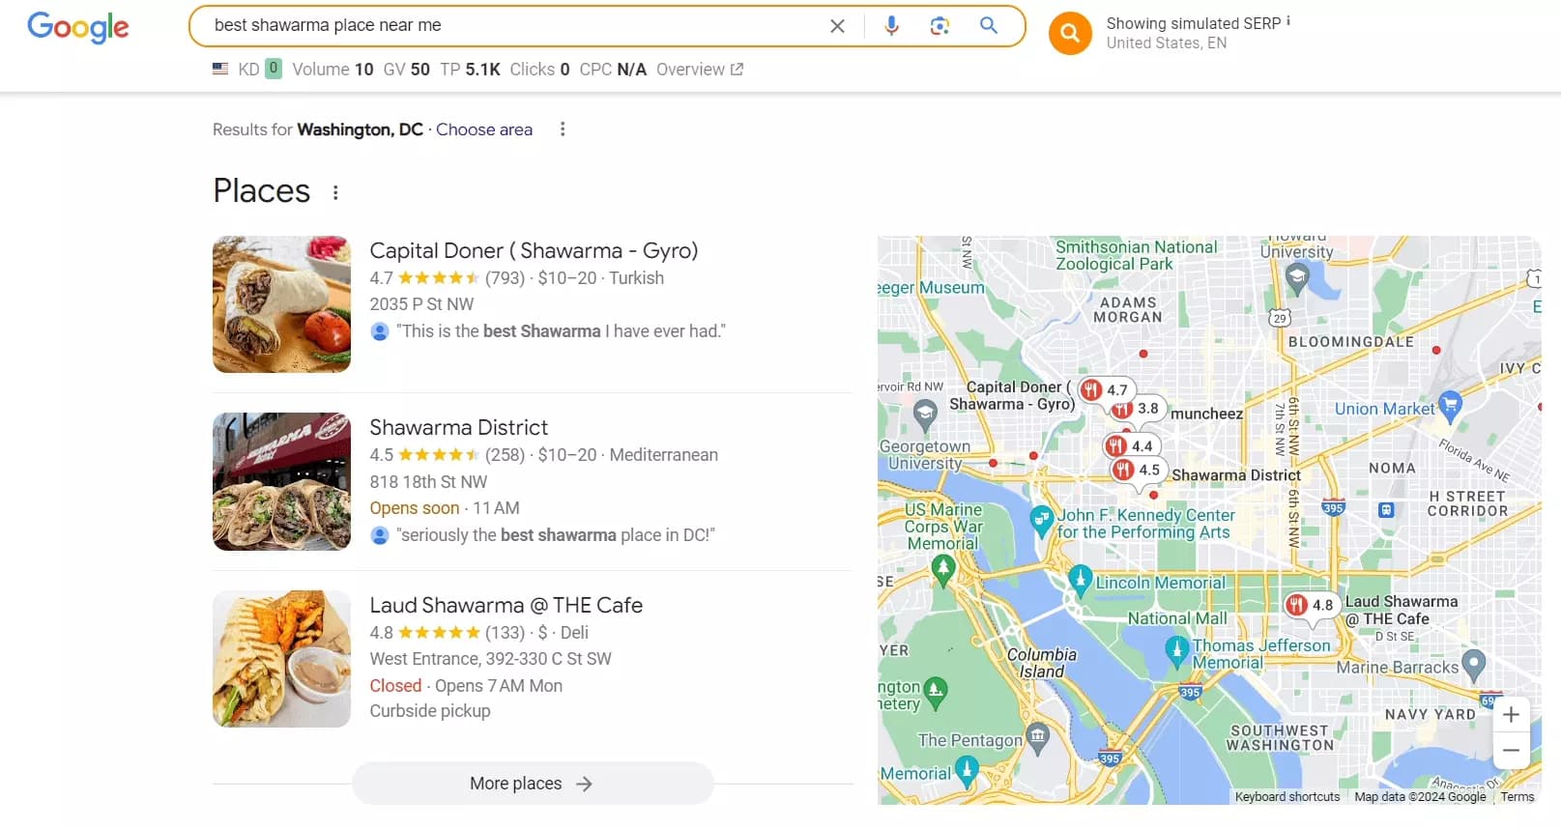Click in the search input field
Screen dimensions: 1561x829
tap(512, 26)
